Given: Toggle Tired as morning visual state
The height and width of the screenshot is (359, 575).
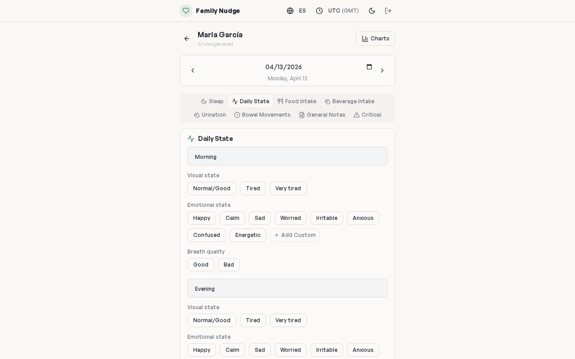Looking at the screenshot, I should point(253,188).
